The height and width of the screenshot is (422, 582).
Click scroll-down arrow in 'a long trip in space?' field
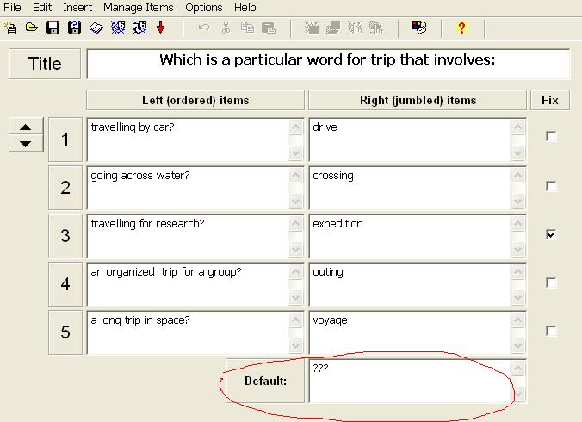[x=296, y=345]
